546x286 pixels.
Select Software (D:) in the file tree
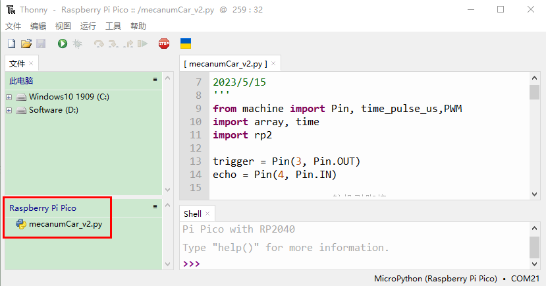coord(53,110)
